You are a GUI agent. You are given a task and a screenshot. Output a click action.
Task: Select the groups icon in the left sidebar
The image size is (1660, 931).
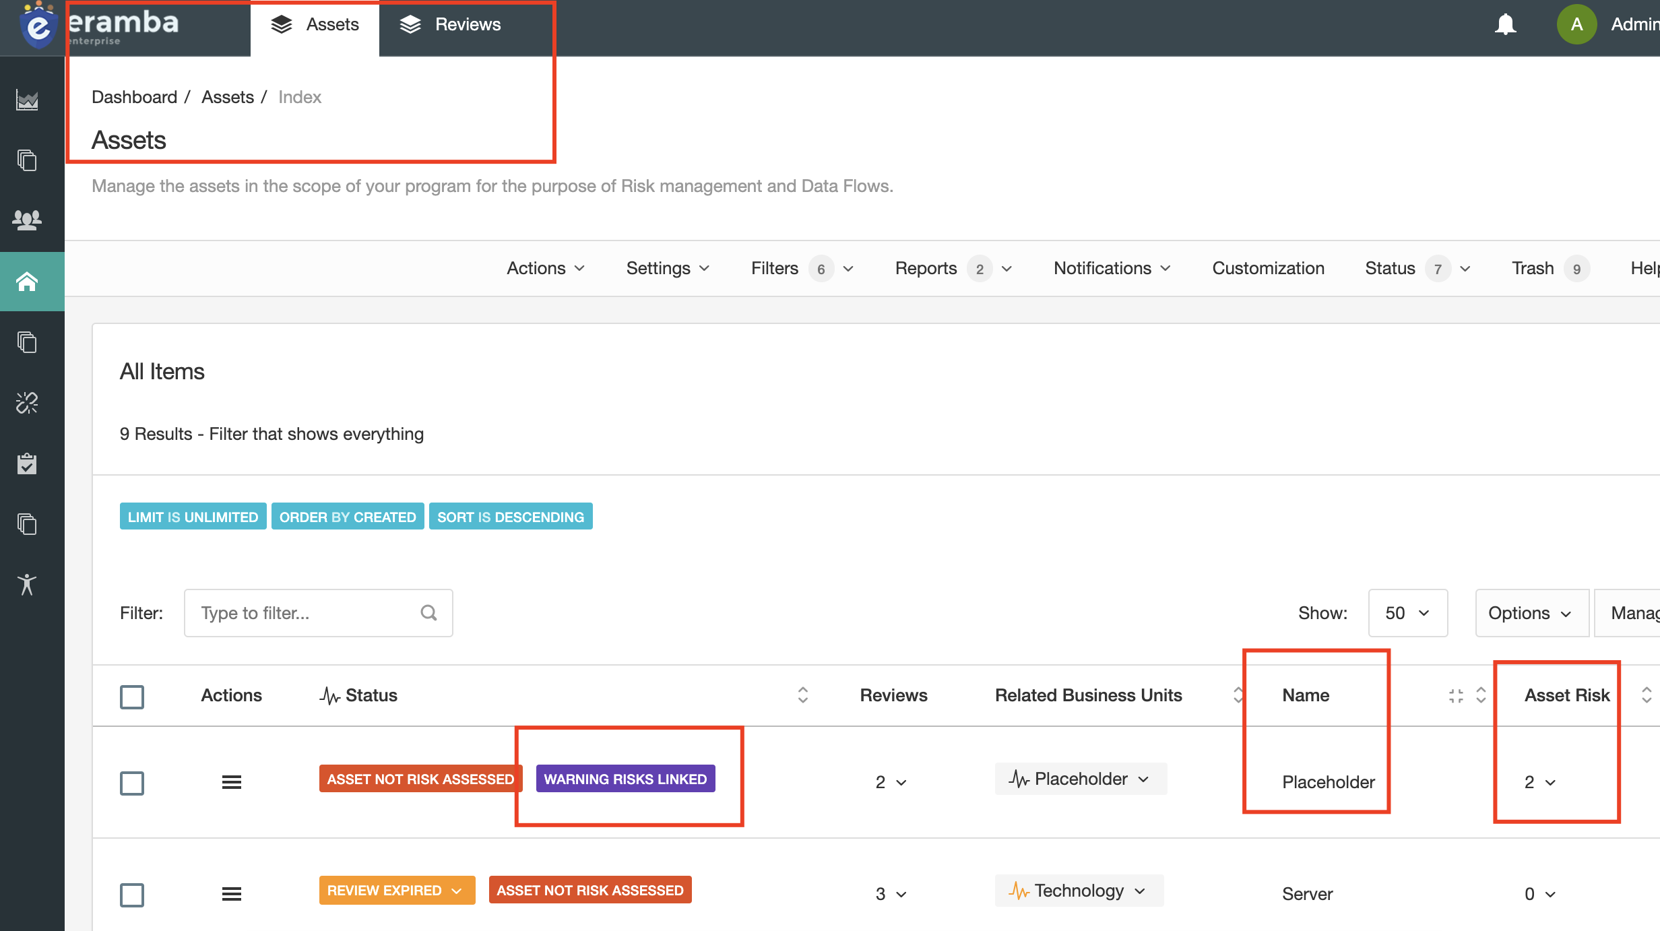(x=27, y=218)
